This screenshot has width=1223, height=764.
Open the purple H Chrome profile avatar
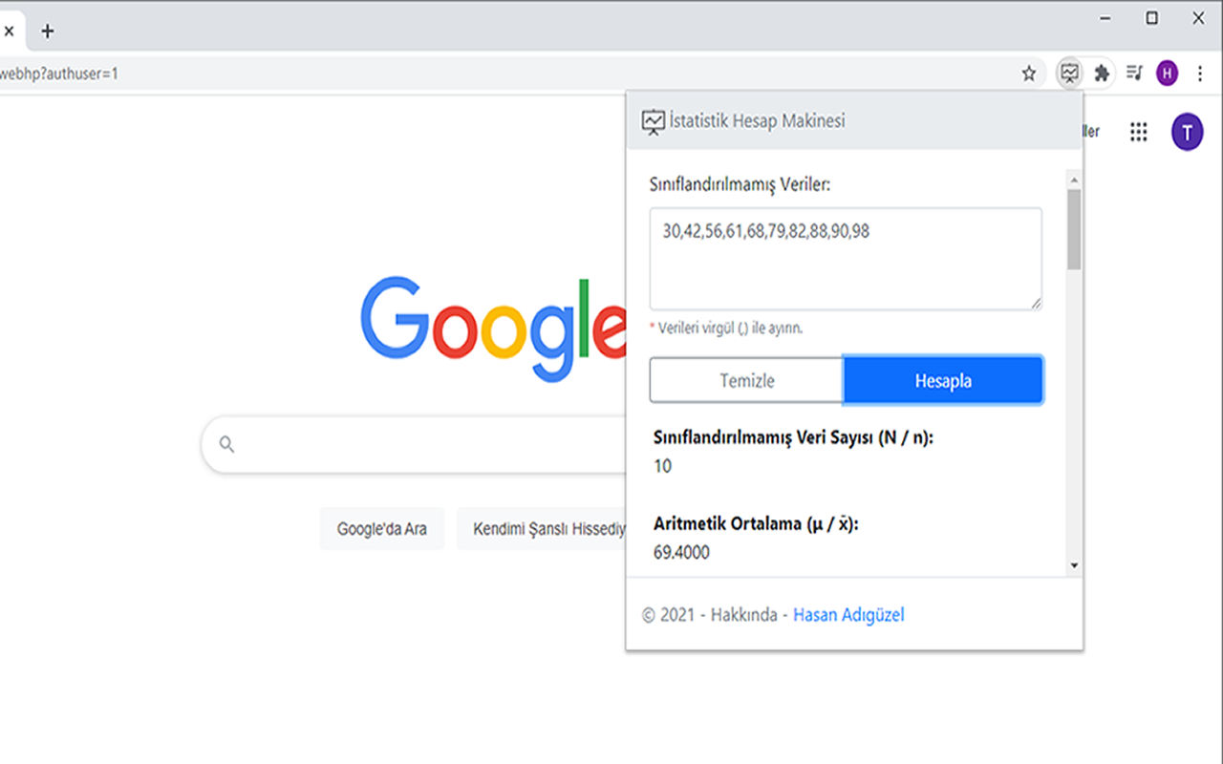[1167, 74]
